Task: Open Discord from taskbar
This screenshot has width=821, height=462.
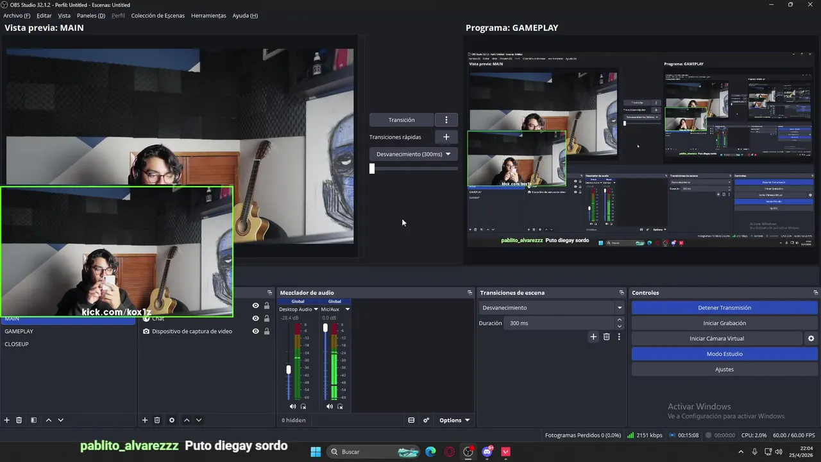Action: (x=487, y=452)
